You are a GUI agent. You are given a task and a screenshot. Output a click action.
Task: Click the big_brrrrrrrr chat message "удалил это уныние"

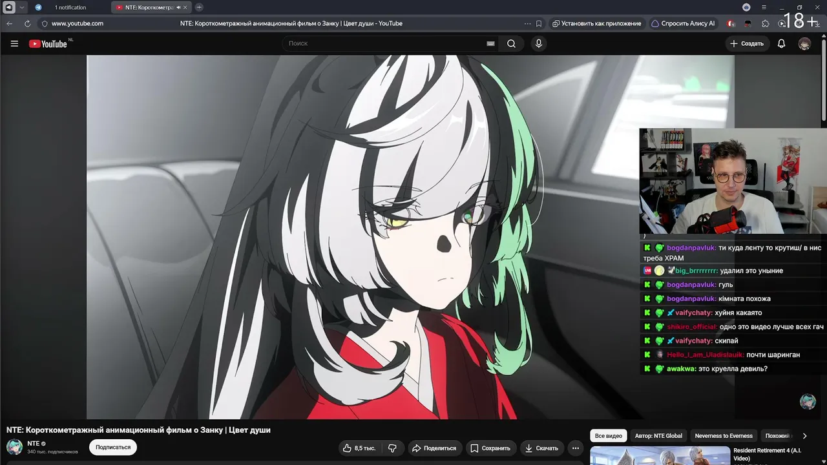click(751, 271)
